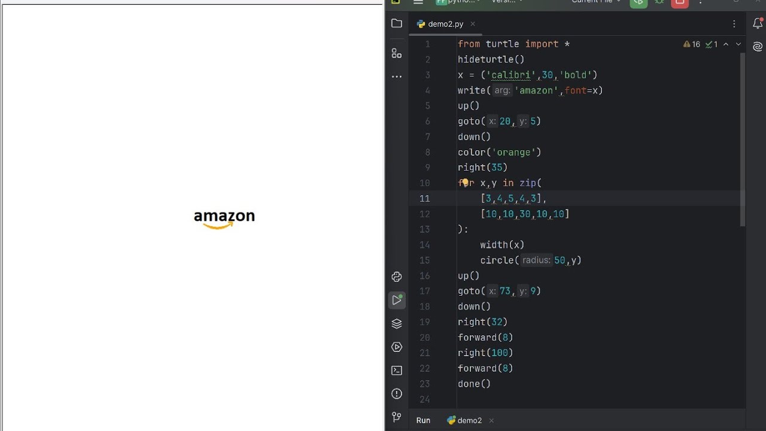Click the Run panel title label

click(423, 420)
